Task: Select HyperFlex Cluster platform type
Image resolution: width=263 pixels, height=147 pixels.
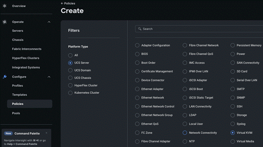Action: tap(70, 85)
